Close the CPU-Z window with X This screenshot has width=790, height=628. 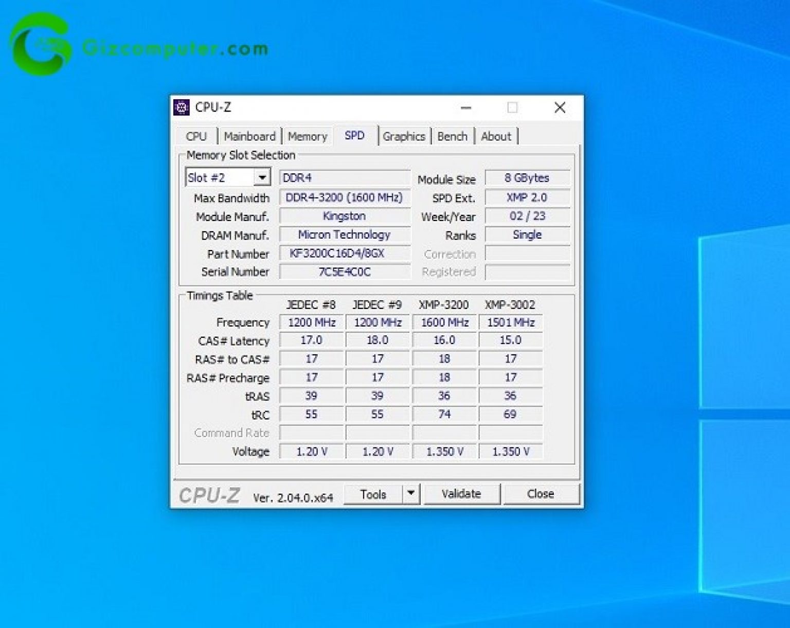[560, 107]
